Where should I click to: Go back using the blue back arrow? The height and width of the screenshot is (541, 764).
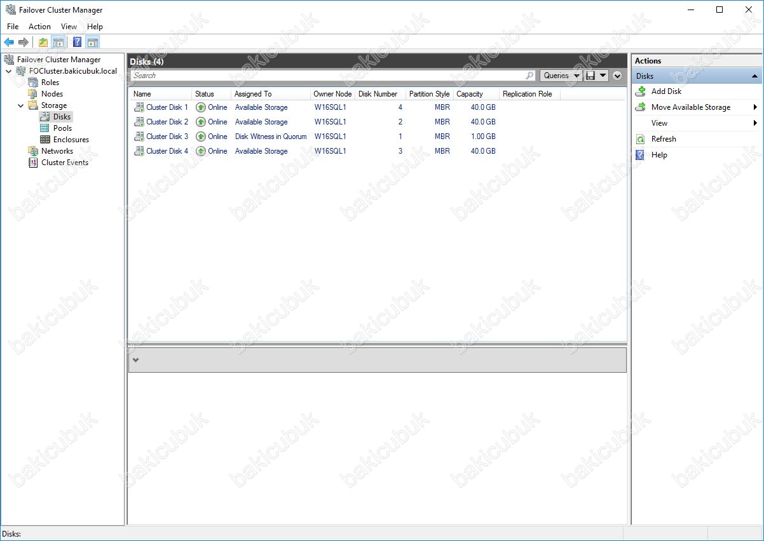coord(9,43)
